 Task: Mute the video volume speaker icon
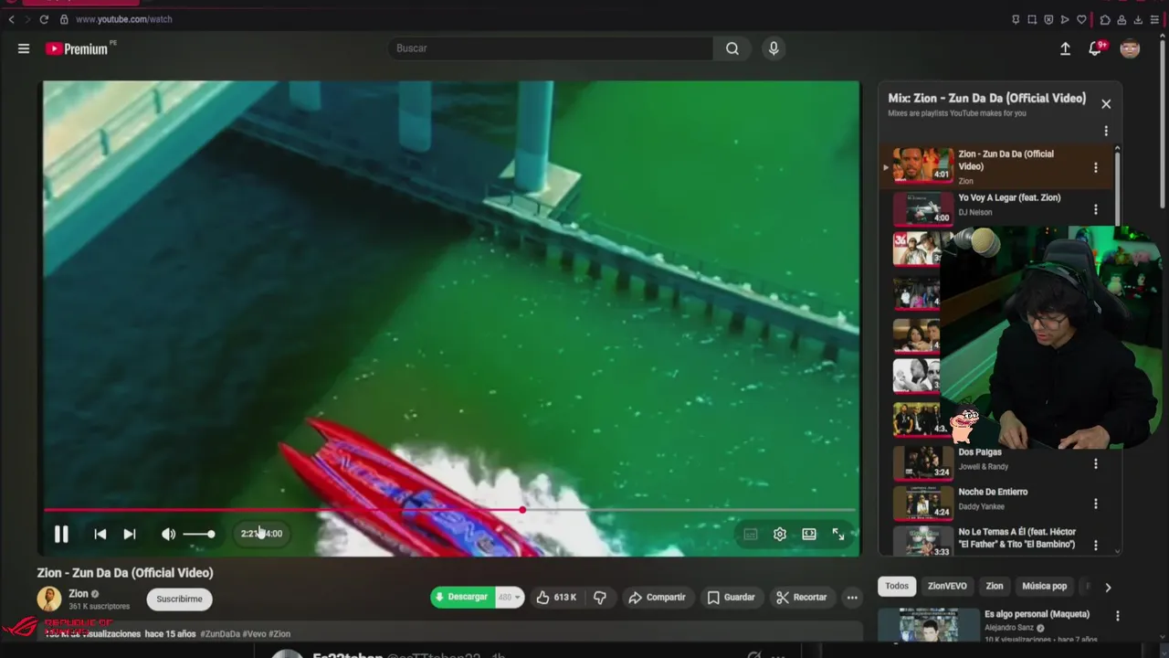point(168,535)
